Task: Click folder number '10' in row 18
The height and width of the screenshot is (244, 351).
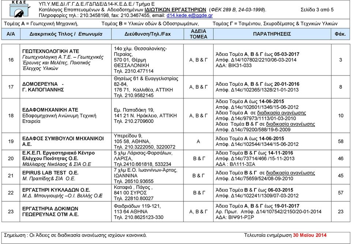Action: (340, 116)
